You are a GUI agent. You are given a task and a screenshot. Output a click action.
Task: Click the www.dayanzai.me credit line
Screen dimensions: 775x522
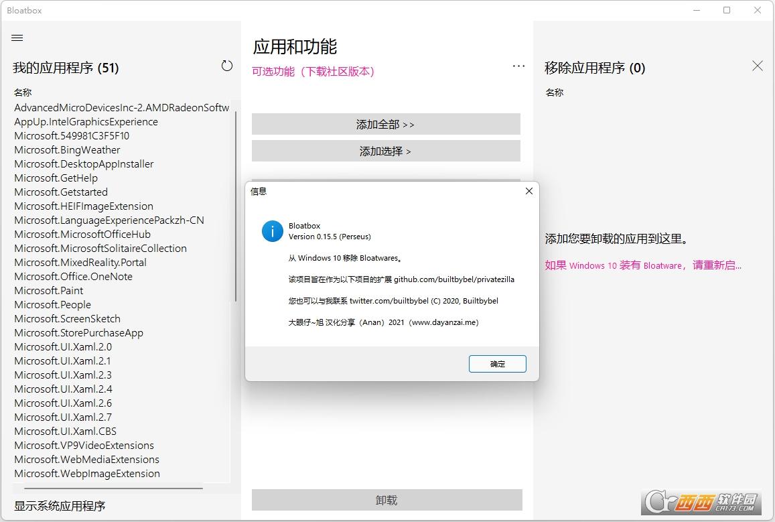pyautogui.click(x=384, y=322)
